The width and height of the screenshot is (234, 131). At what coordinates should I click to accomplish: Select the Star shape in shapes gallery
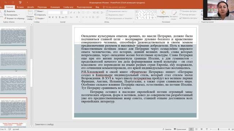click(152, 17)
